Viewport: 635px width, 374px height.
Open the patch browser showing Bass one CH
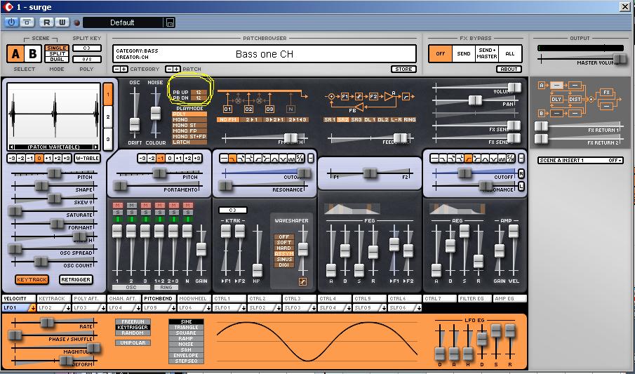click(x=265, y=54)
